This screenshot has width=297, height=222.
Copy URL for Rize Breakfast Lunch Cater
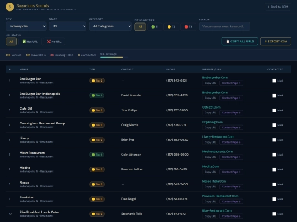click(210, 217)
